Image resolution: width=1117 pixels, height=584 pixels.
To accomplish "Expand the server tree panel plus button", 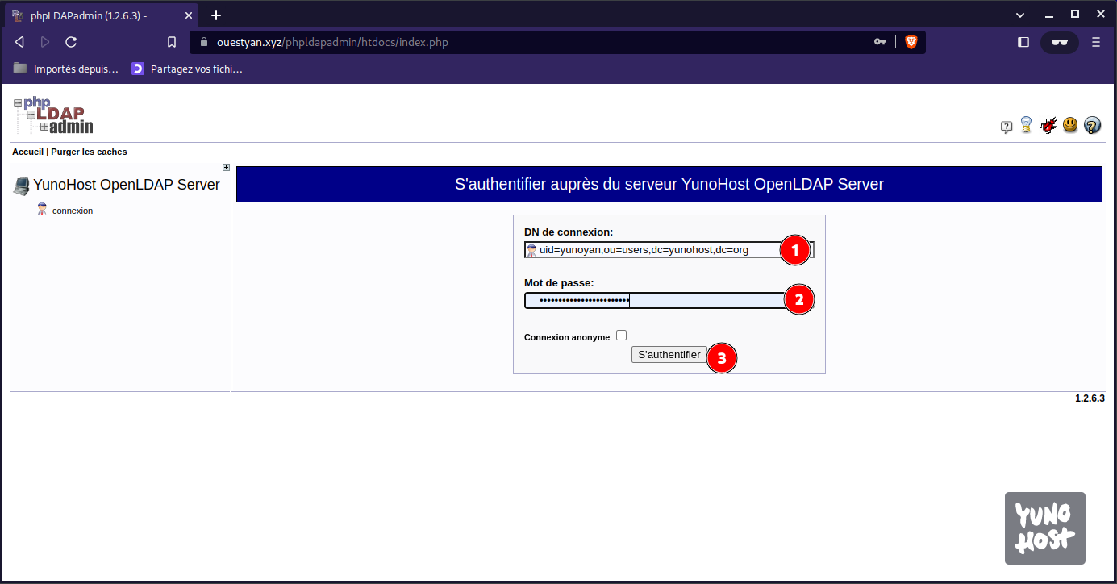I will [227, 168].
